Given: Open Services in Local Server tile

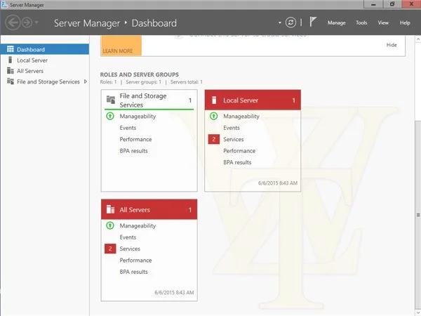Looking at the screenshot, I should pyautogui.click(x=234, y=140).
